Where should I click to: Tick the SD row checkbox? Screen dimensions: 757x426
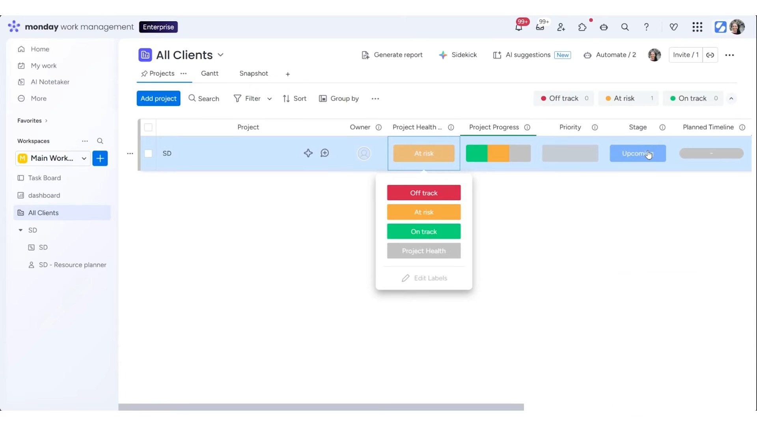click(x=148, y=153)
